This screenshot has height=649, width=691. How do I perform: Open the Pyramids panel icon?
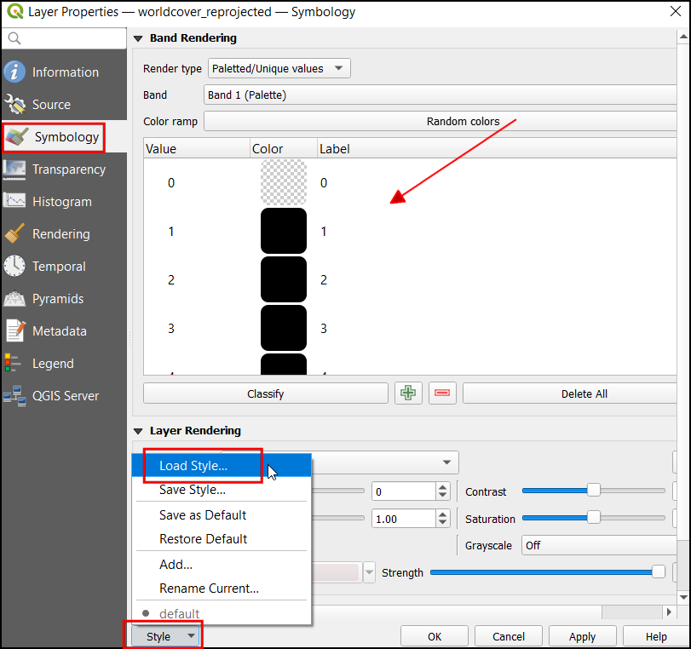point(15,299)
